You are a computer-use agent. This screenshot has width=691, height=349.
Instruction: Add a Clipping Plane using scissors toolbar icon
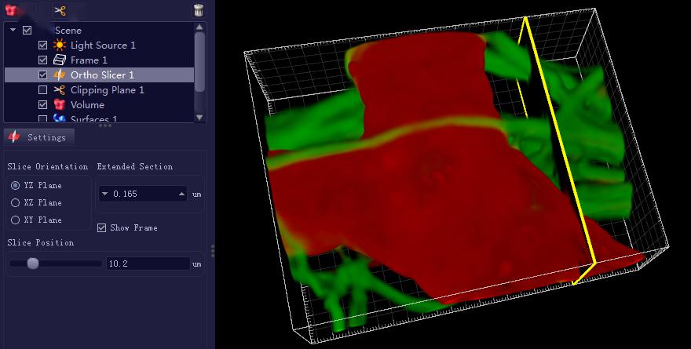[x=60, y=10]
